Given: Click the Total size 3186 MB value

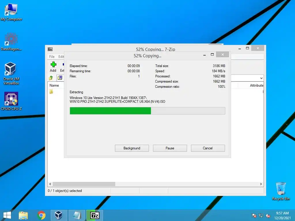Looking at the screenshot, I should [x=219, y=66].
